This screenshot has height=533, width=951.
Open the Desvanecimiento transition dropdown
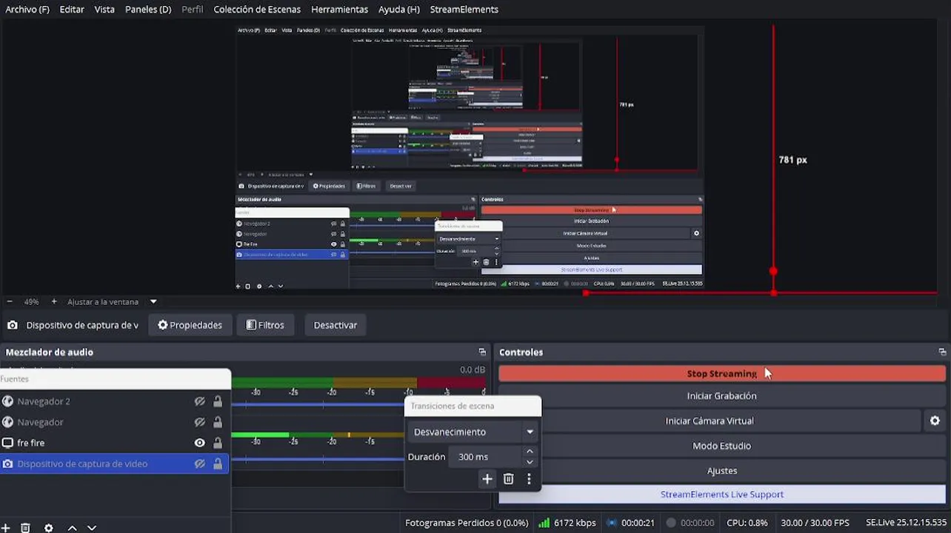[473, 432]
